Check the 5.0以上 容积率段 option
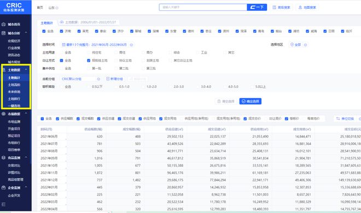This screenshot has width=361, height=213. click(x=252, y=87)
